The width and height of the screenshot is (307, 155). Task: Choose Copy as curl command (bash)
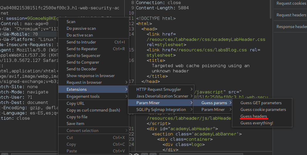93,110
